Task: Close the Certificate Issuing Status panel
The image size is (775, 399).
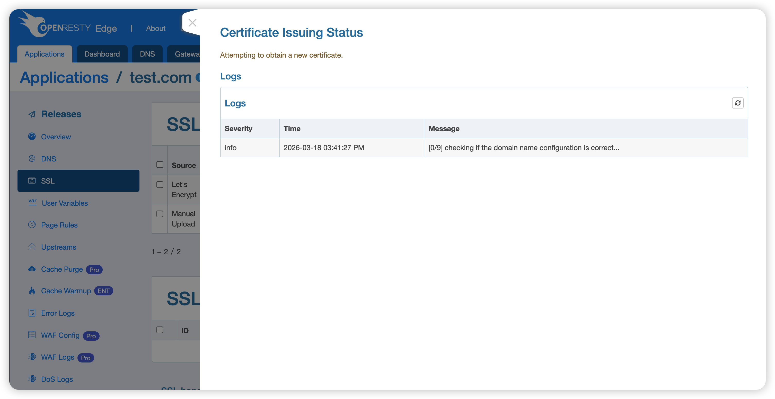Action: [192, 23]
